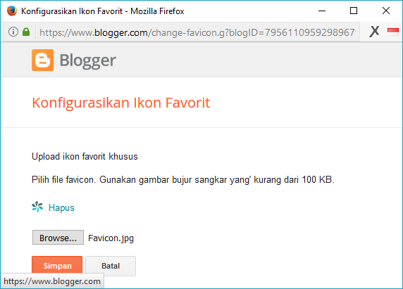Viewport: 403px width, 289px height.
Task: Click the selected file name Favicon.jpg
Action: [111, 238]
